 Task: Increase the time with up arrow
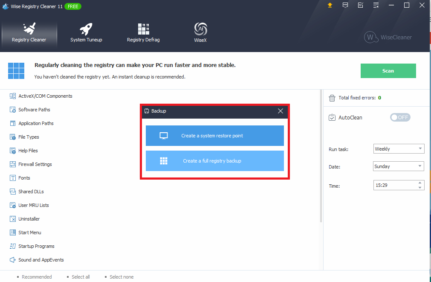420,183
